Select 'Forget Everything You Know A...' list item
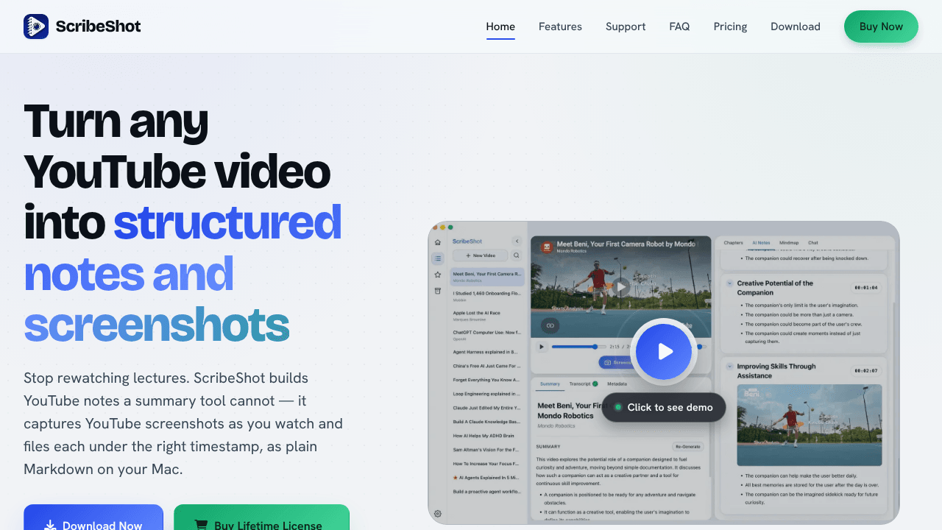 coord(487,380)
